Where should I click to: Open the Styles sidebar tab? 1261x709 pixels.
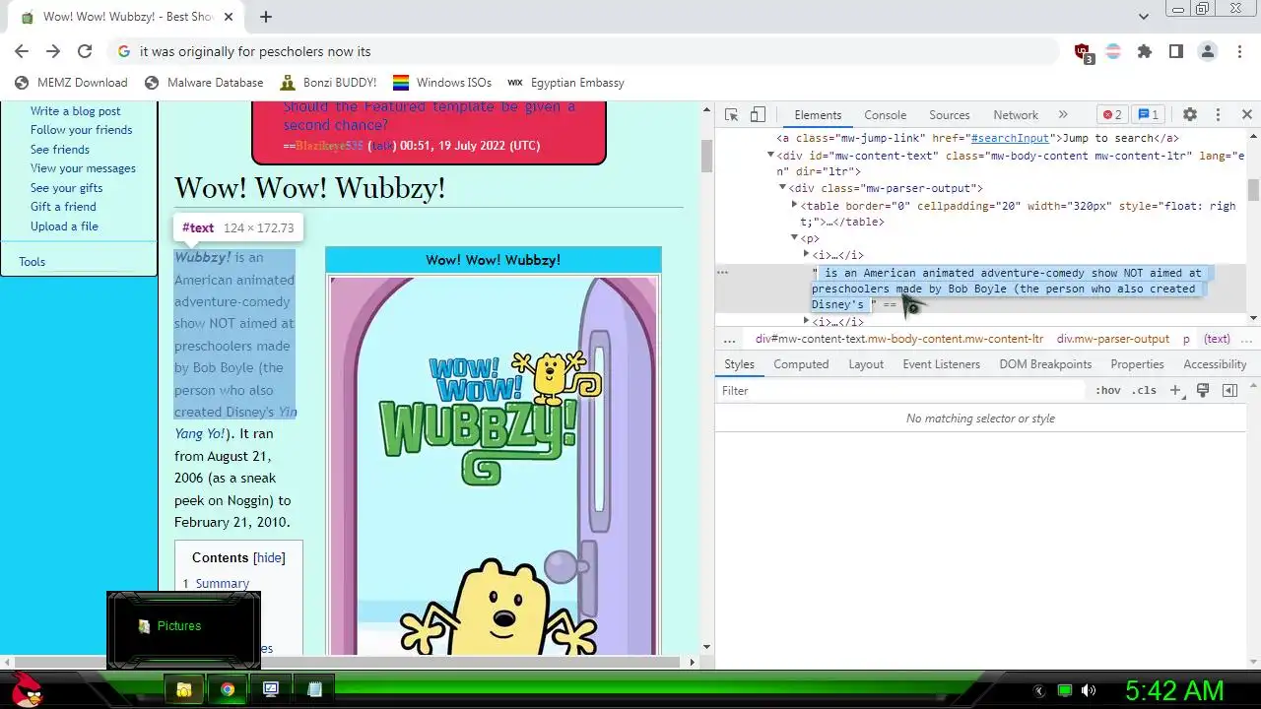click(739, 364)
